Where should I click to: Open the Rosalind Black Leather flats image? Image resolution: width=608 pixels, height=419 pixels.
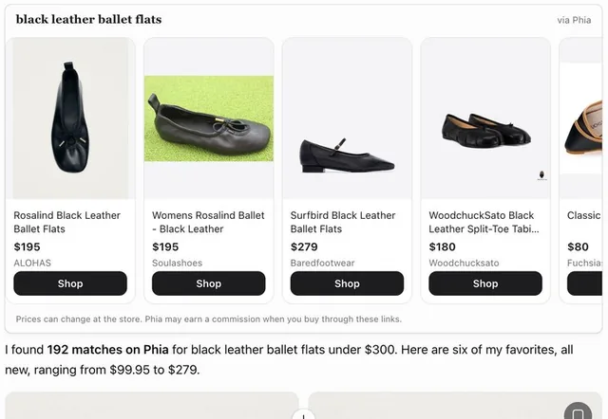(70, 118)
